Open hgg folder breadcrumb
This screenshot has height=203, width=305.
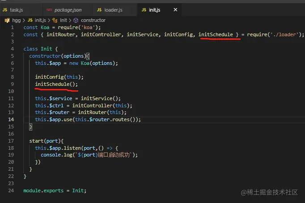coord(17,20)
